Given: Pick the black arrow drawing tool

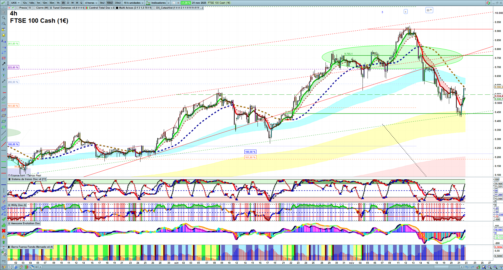Looking at the screenshot, I should (4, 64).
